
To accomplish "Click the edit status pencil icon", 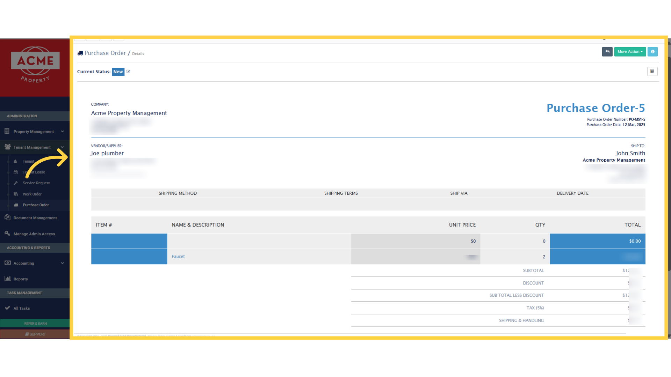I will point(128,72).
